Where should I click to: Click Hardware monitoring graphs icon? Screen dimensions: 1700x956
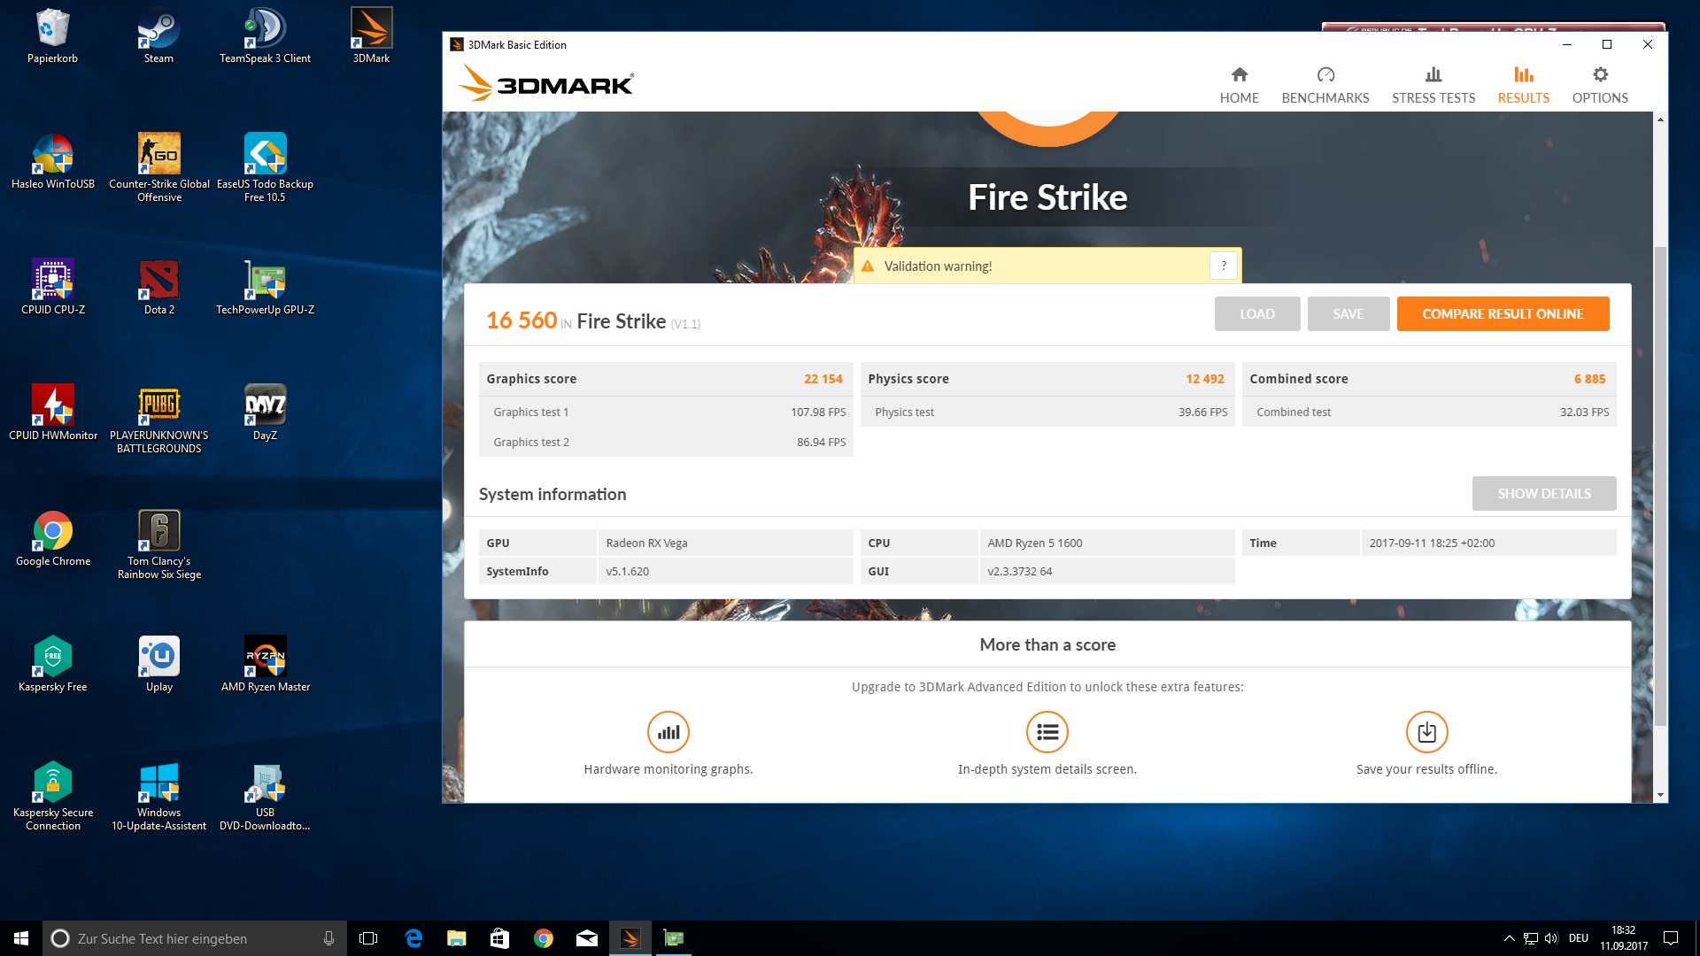click(668, 732)
